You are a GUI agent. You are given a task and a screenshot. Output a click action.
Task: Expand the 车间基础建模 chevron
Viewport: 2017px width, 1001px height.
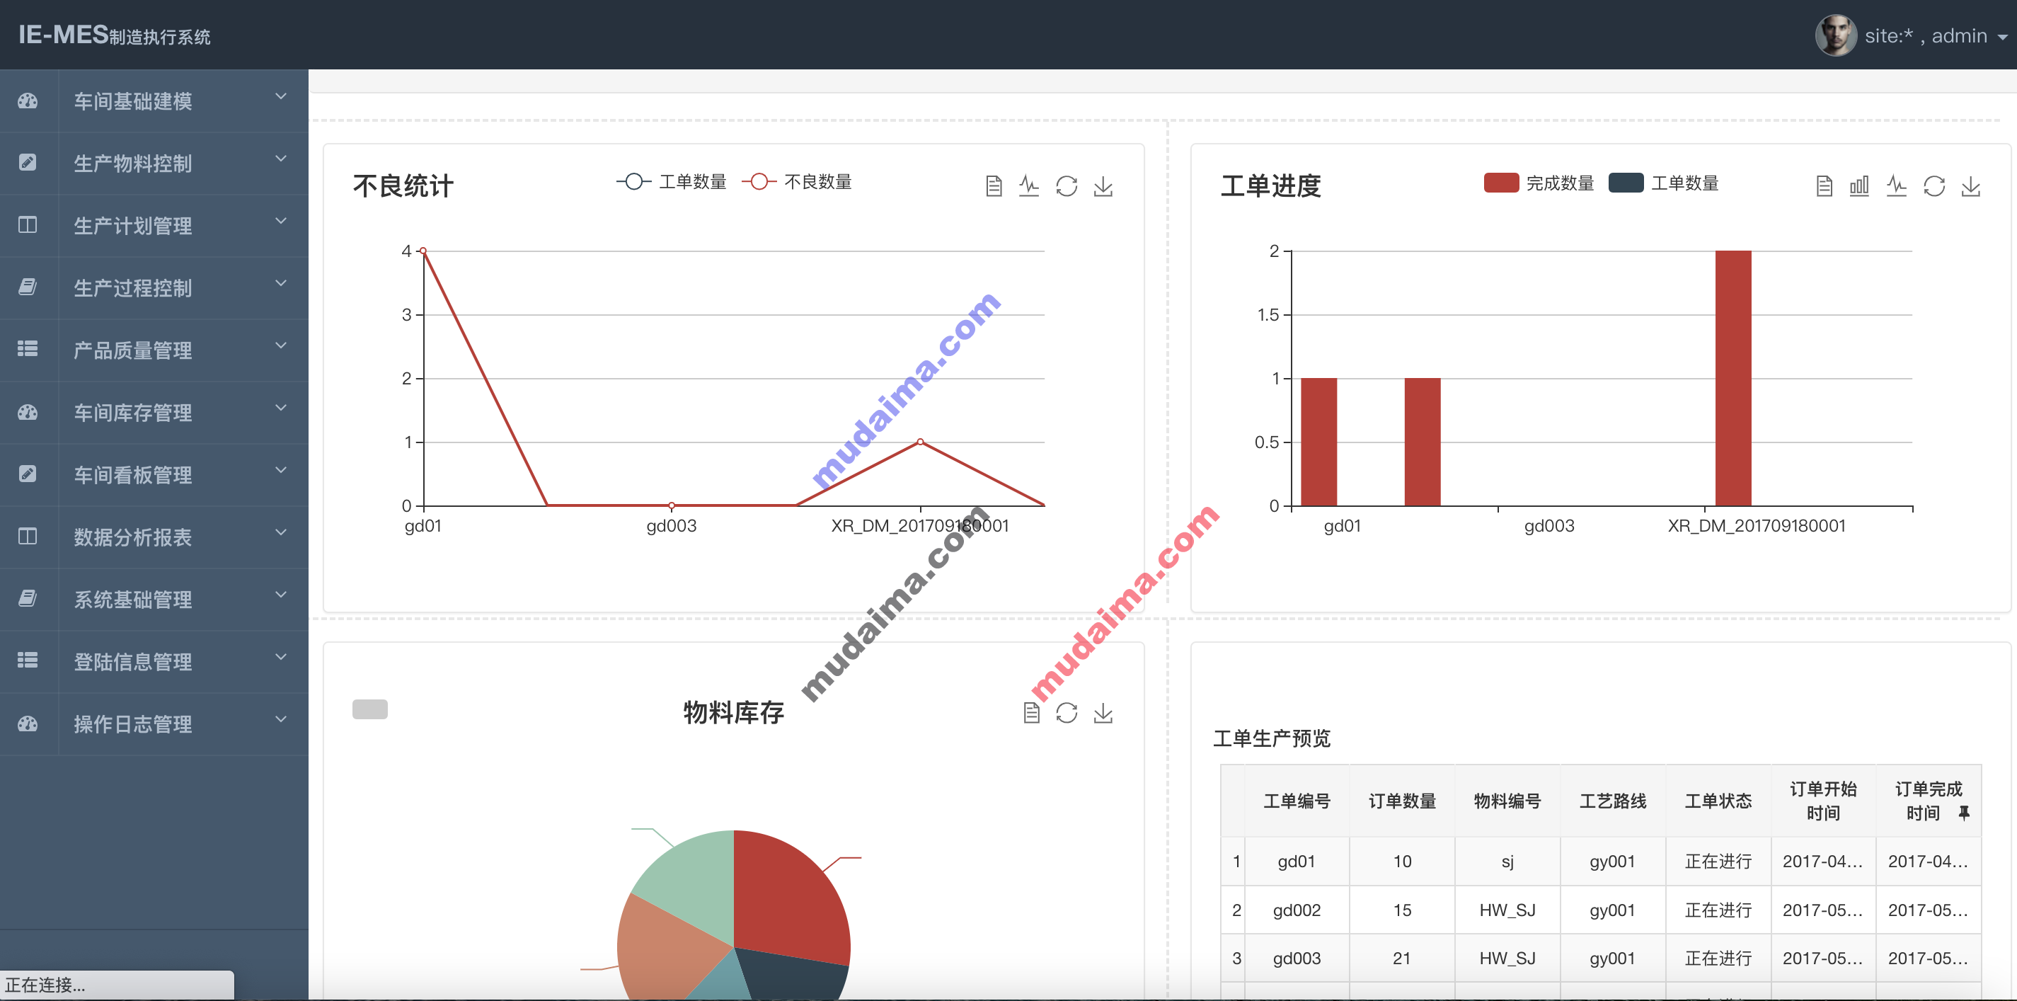click(281, 96)
